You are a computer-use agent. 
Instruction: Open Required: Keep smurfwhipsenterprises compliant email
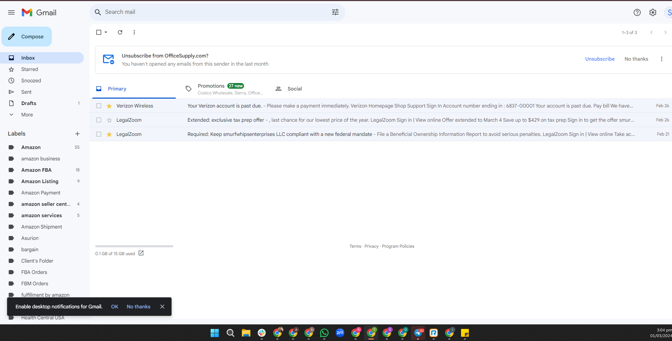(x=381, y=134)
